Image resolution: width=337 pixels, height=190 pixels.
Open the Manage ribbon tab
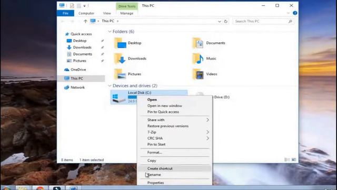click(127, 13)
